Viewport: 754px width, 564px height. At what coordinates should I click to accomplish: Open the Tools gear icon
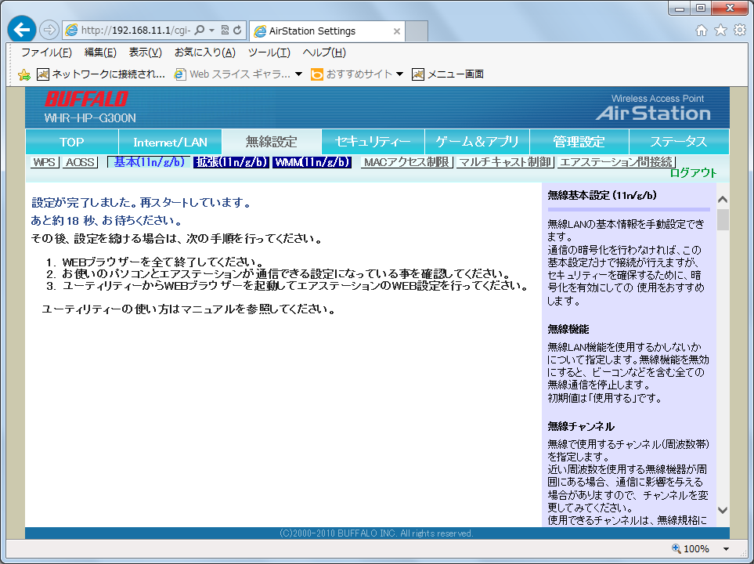[x=739, y=31]
